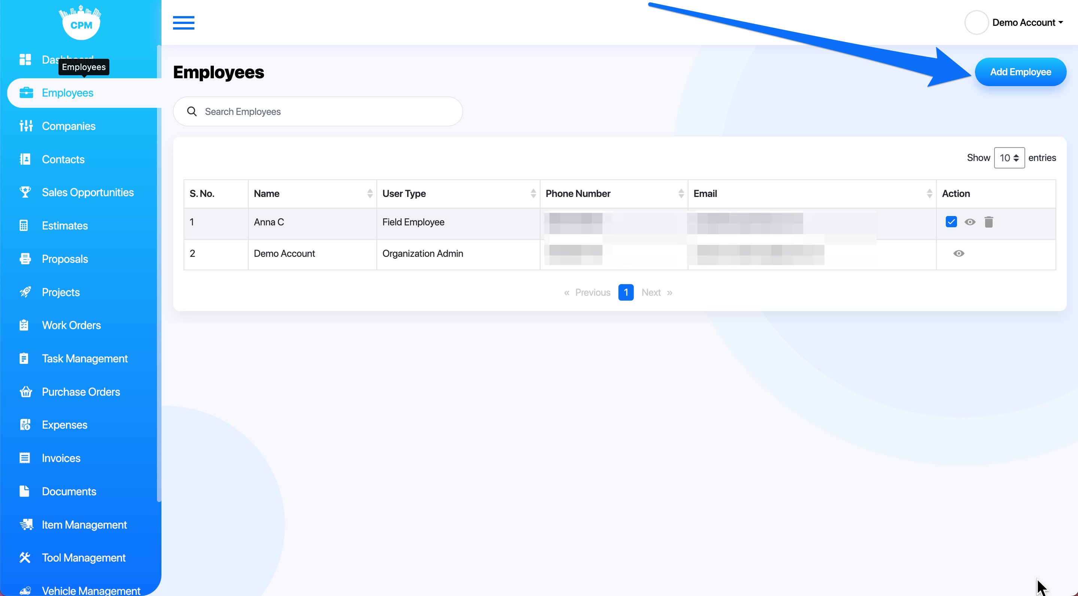
Task: Click the Task Management clipboard icon
Action: [x=24, y=358]
